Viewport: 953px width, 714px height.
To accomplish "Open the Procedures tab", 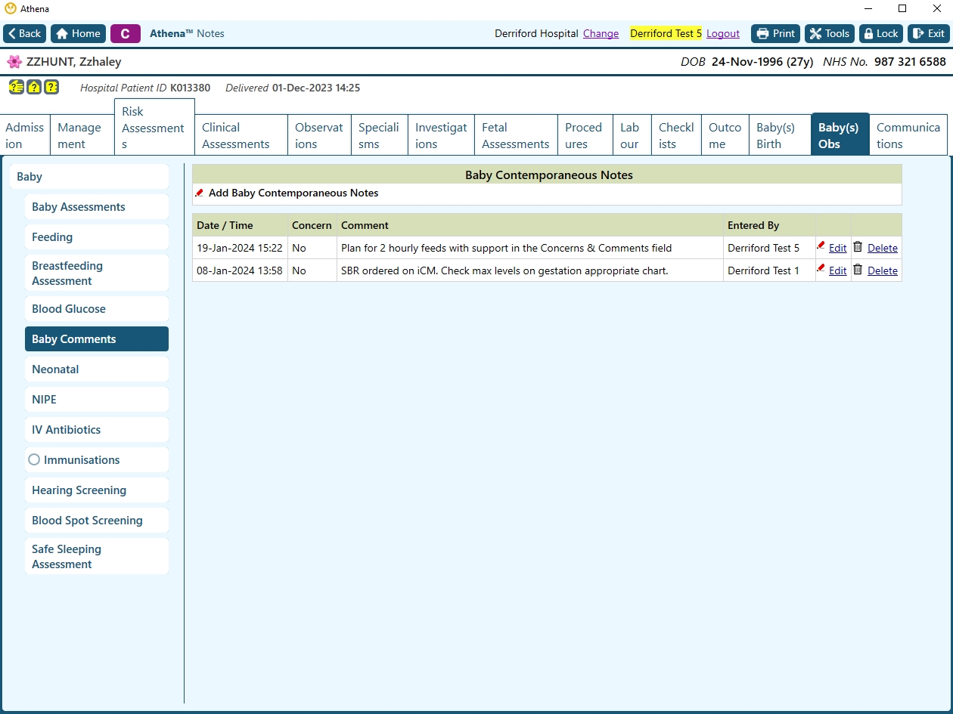I will (x=585, y=135).
